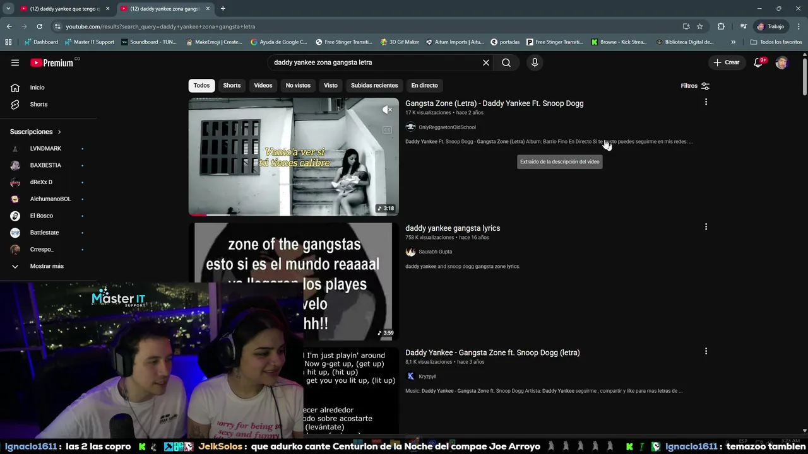Bookmark this page with the star
808x454 pixels.
click(x=699, y=26)
